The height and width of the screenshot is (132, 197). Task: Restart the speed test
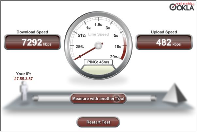coord(98,122)
